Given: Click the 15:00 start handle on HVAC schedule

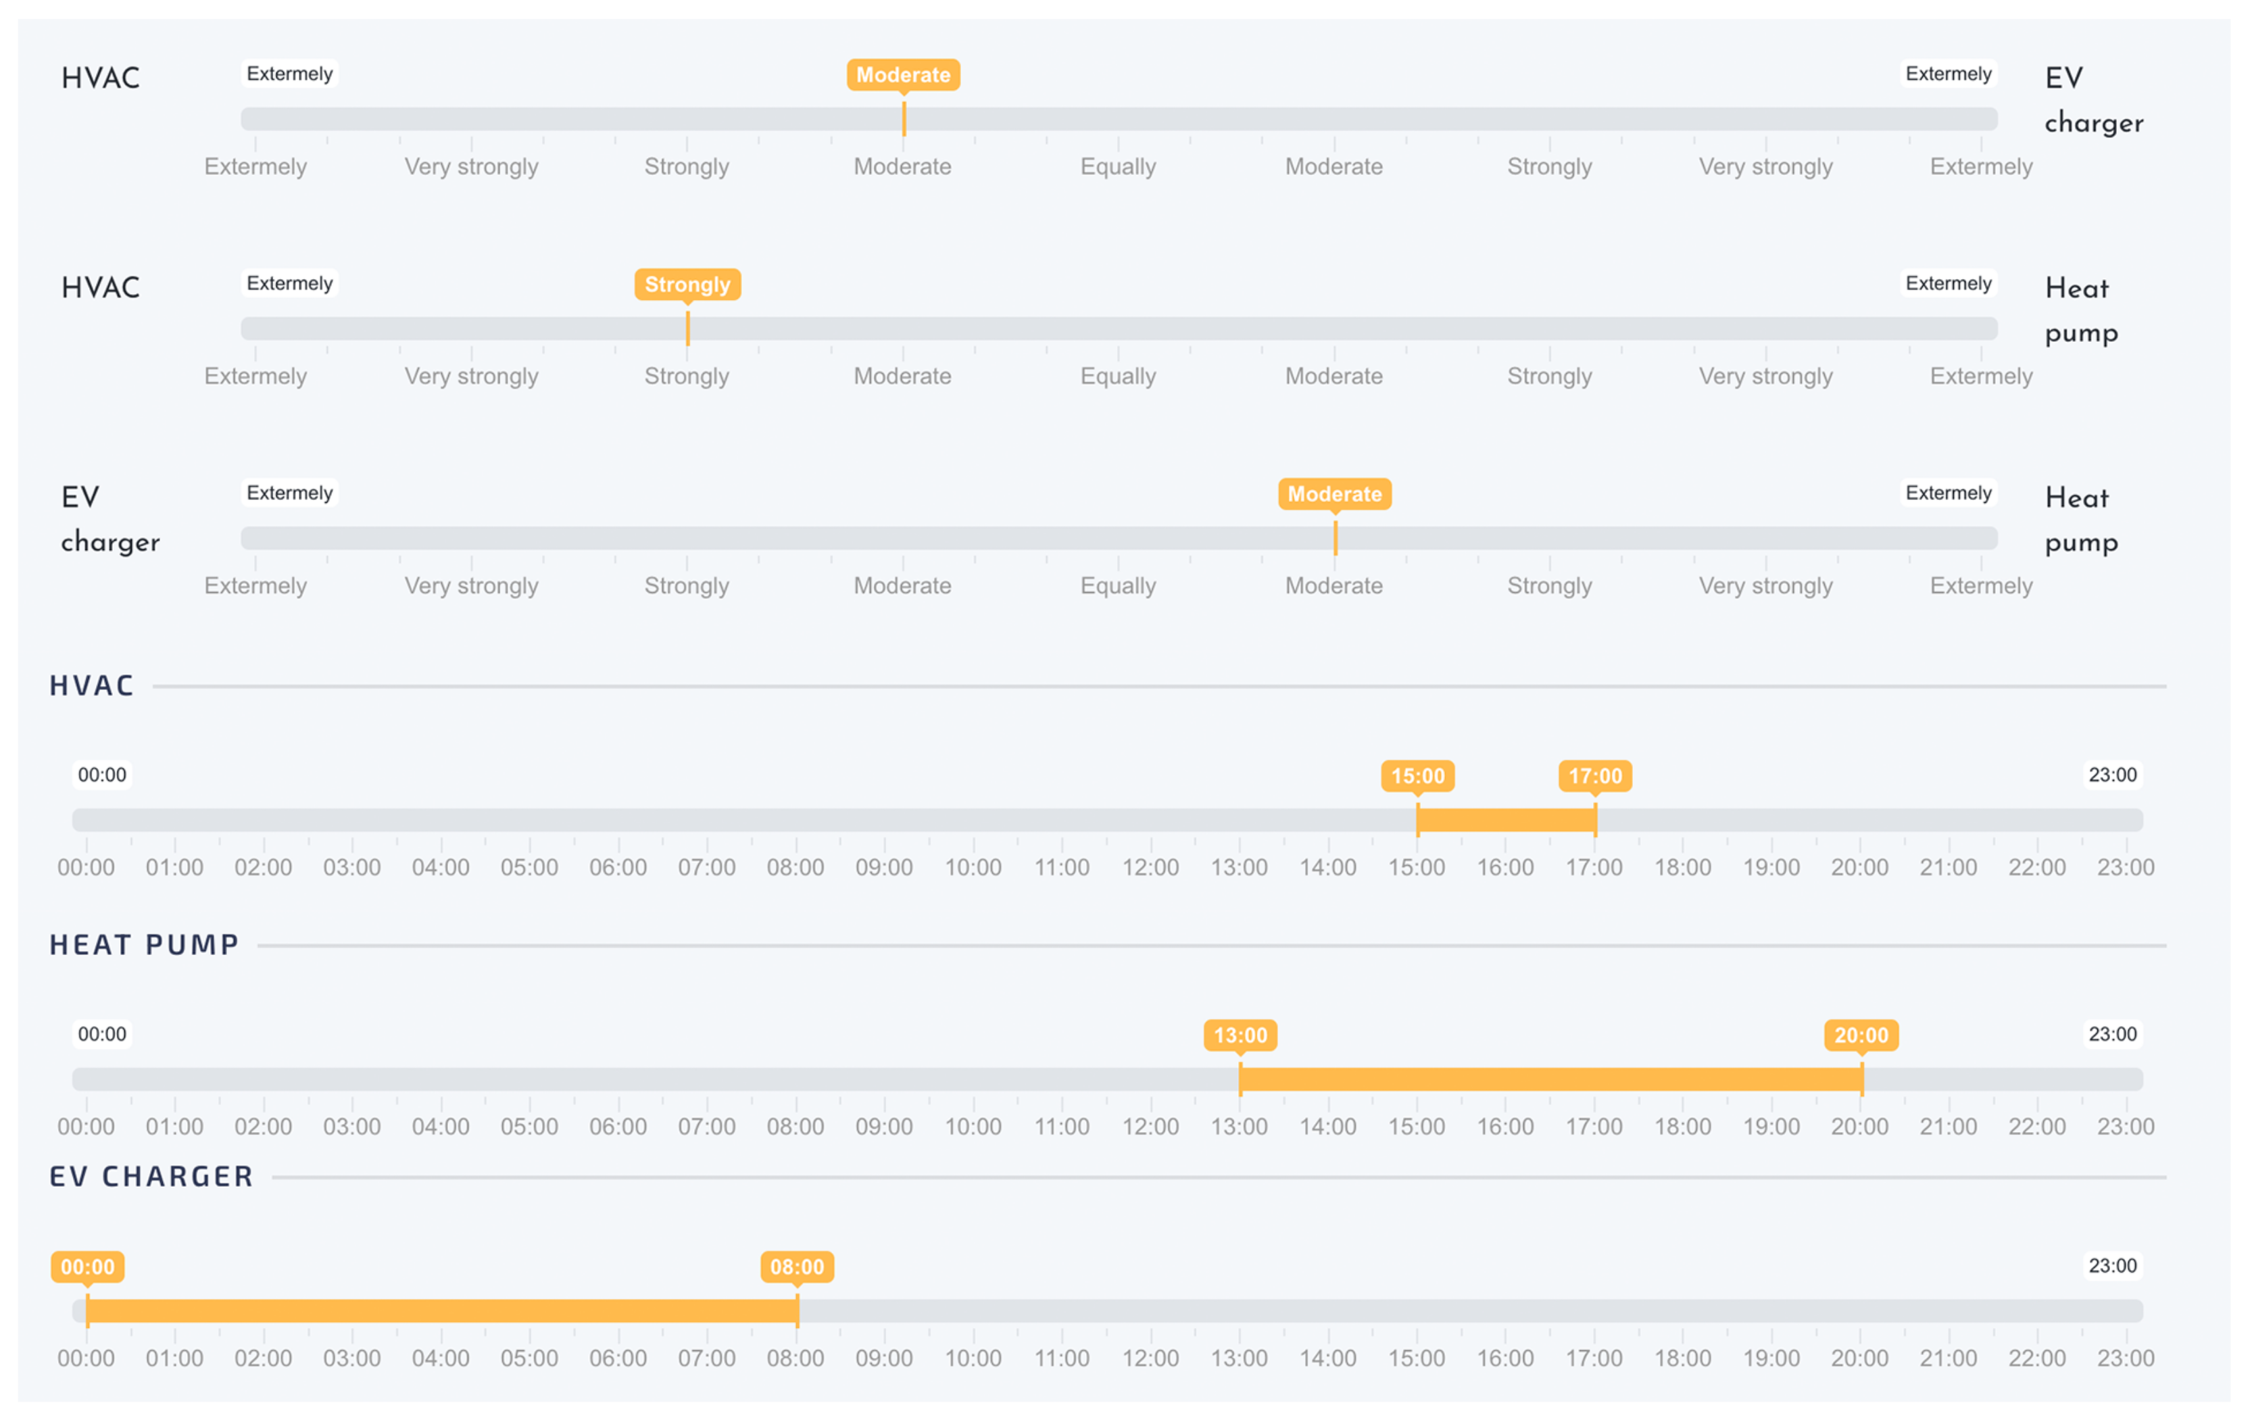Looking at the screenshot, I should click(1418, 820).
